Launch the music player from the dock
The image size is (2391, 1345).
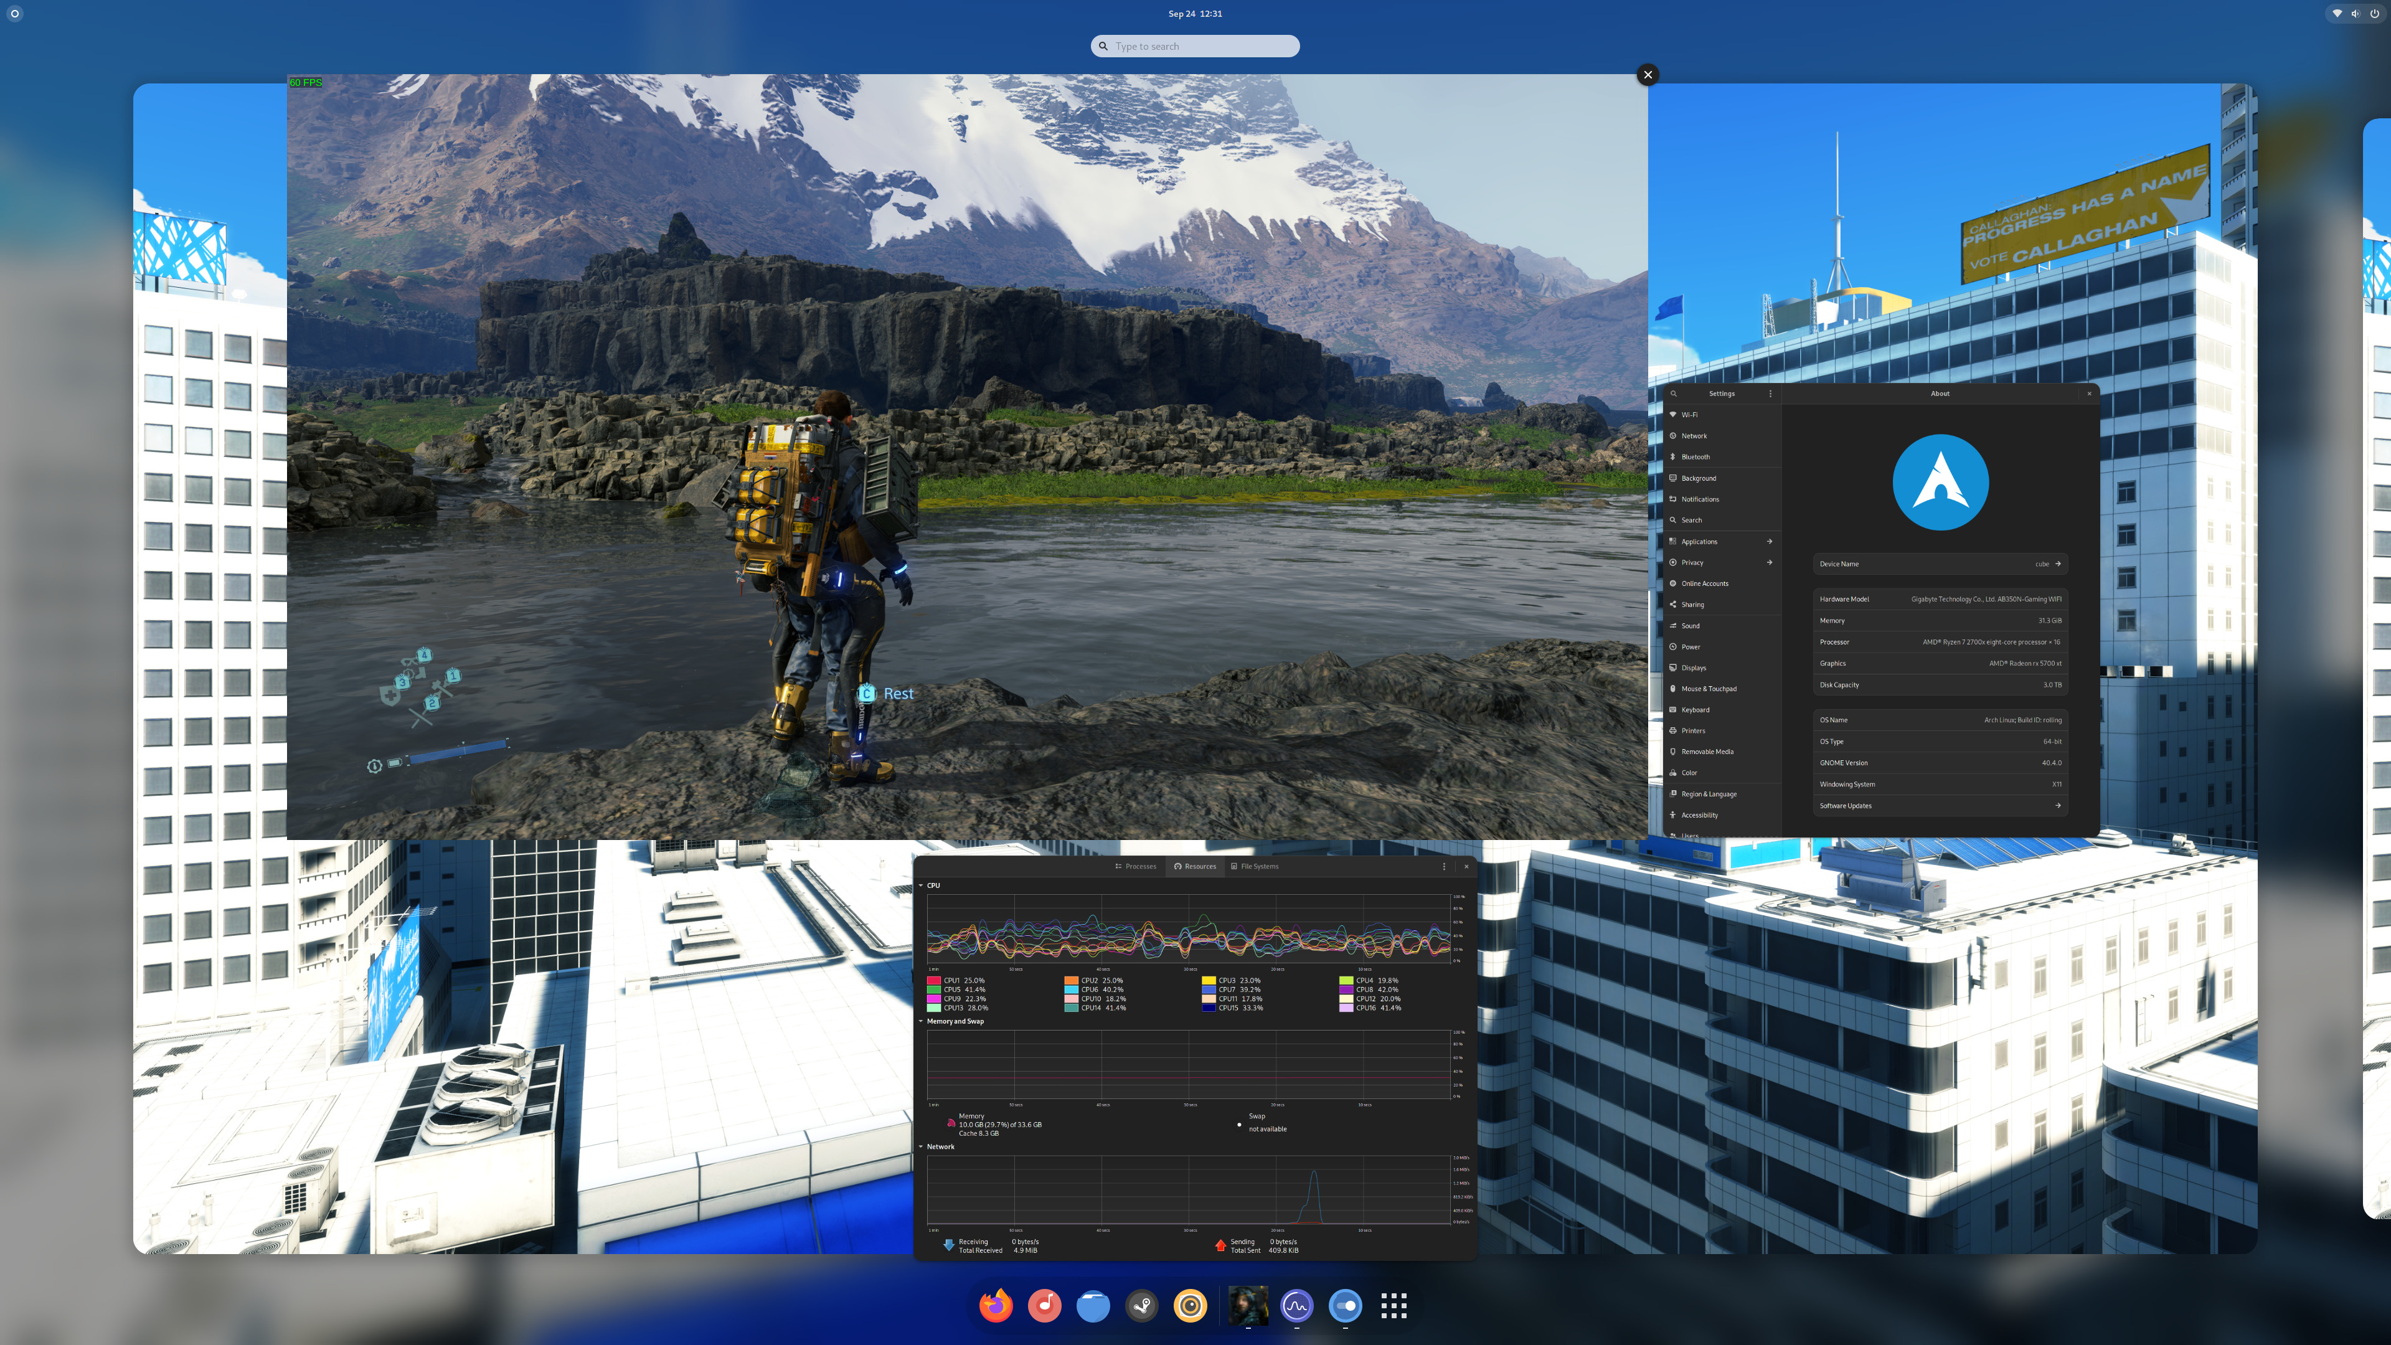1045,1305
